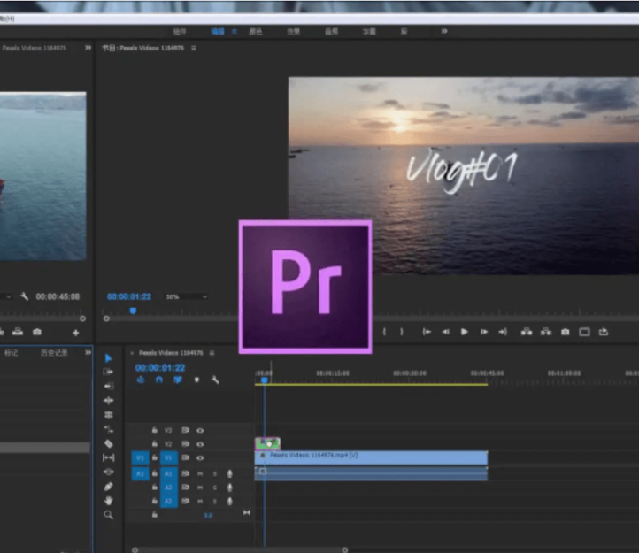The image size is (639, 553).
Task: Toggle V2 track visibility eye
Action: tap(200, 444)
